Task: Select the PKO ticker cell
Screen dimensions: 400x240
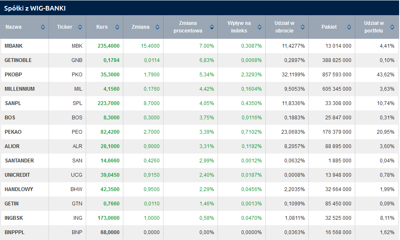Action: 77,75
